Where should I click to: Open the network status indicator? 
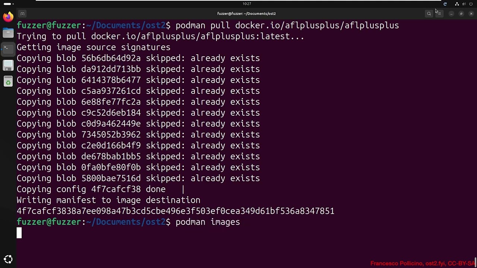(x=457, y=4)
